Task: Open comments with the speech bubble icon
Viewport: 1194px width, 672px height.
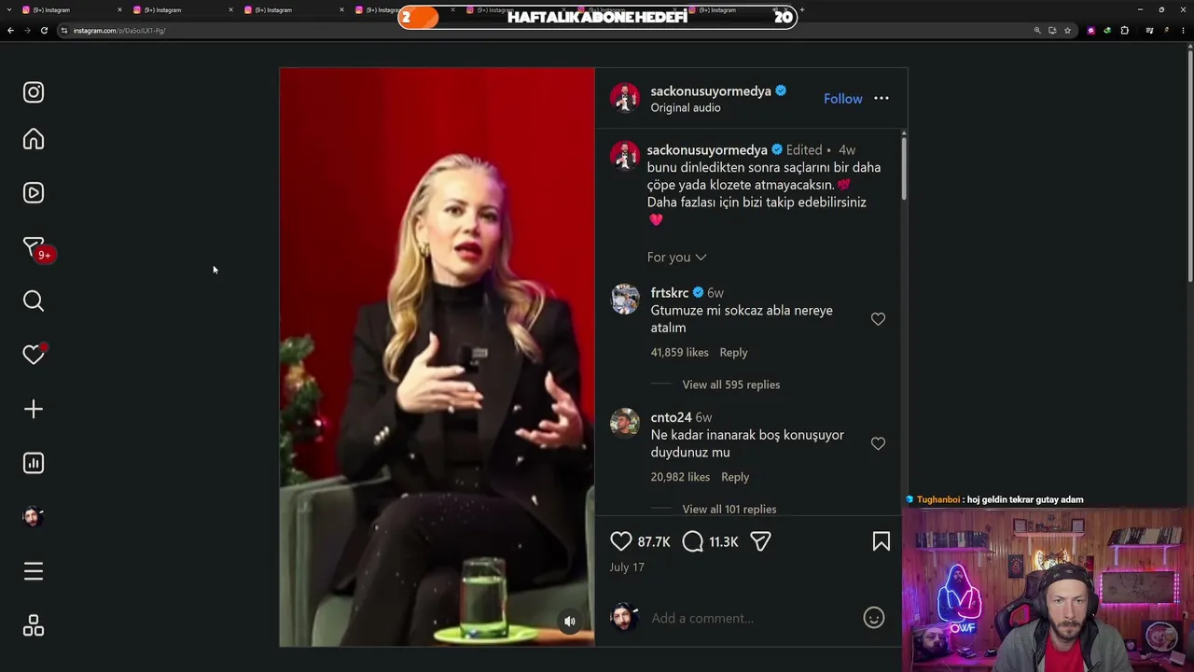Action: point(692,541)
